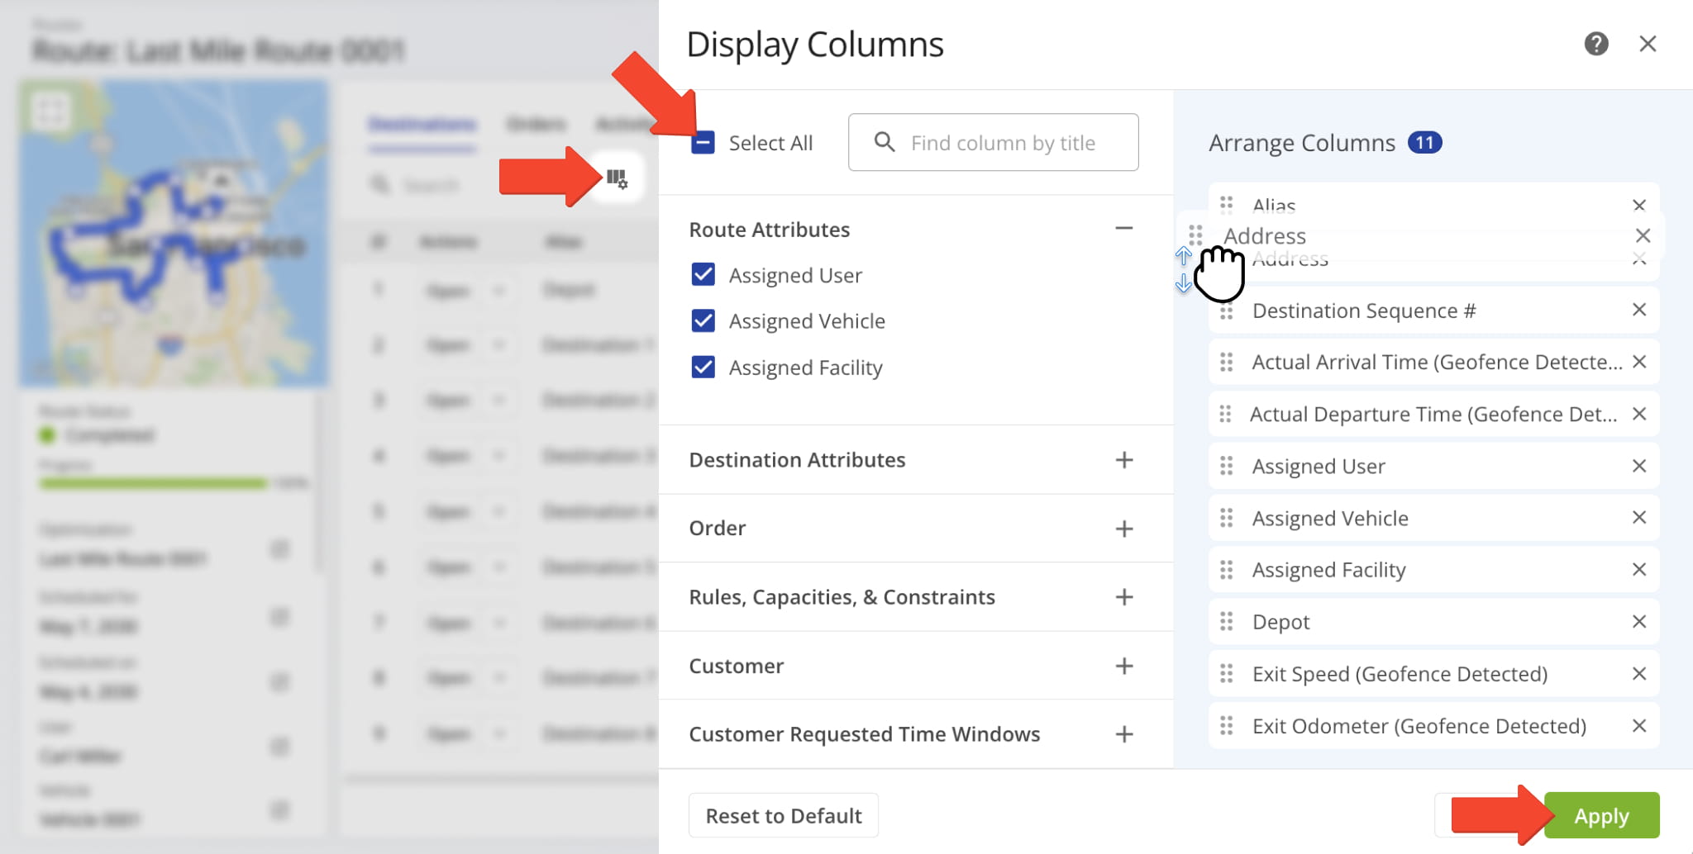Switch to the Destinations tab
Image resolution: width=1693 pixels, height=854 pixels.
click(x=422, y=125)
